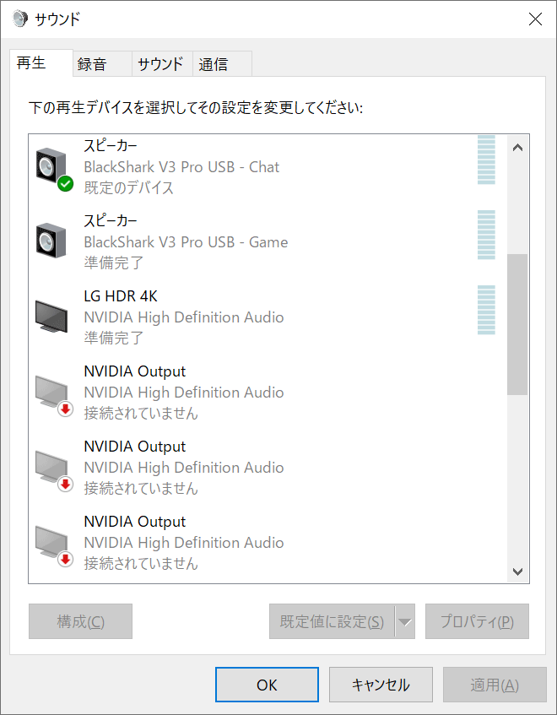The width and height of the screenshot is (557, 715).
Task: Switch to the サウンド tab
Action: [160, 64]
